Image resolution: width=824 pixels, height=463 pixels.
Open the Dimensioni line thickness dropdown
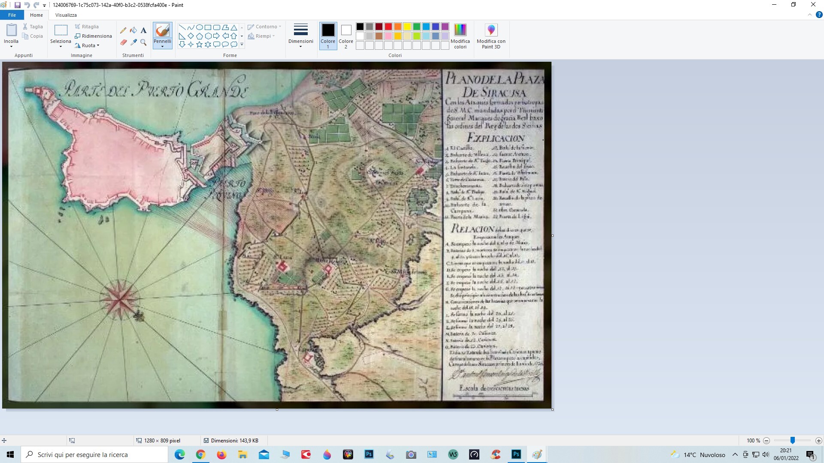pyautogui.click(x=300, y=36)
